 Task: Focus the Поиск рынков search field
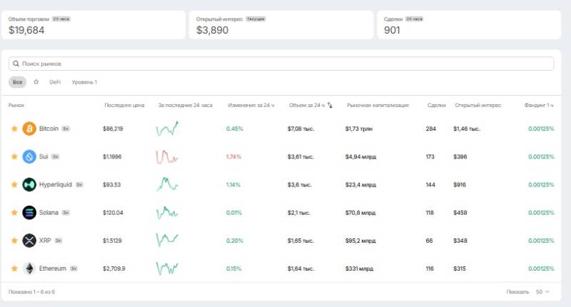(x=281, y=64)
